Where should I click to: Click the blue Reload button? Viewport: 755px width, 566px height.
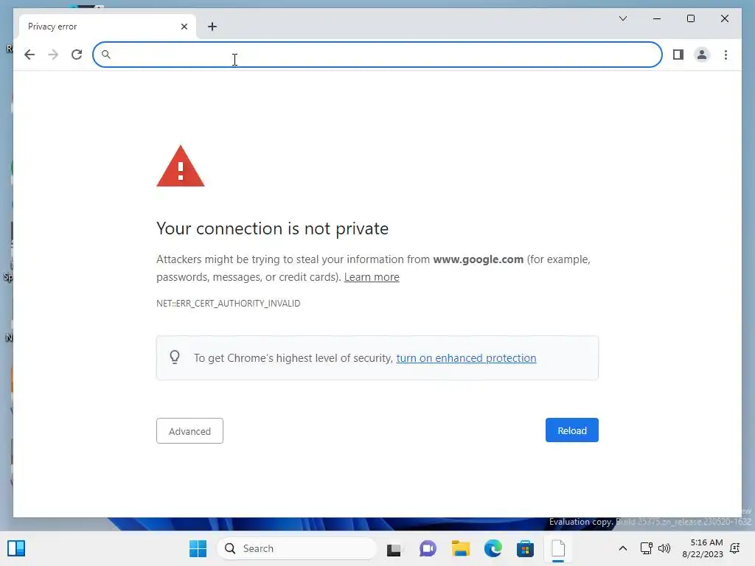click(x=571, y=430)
